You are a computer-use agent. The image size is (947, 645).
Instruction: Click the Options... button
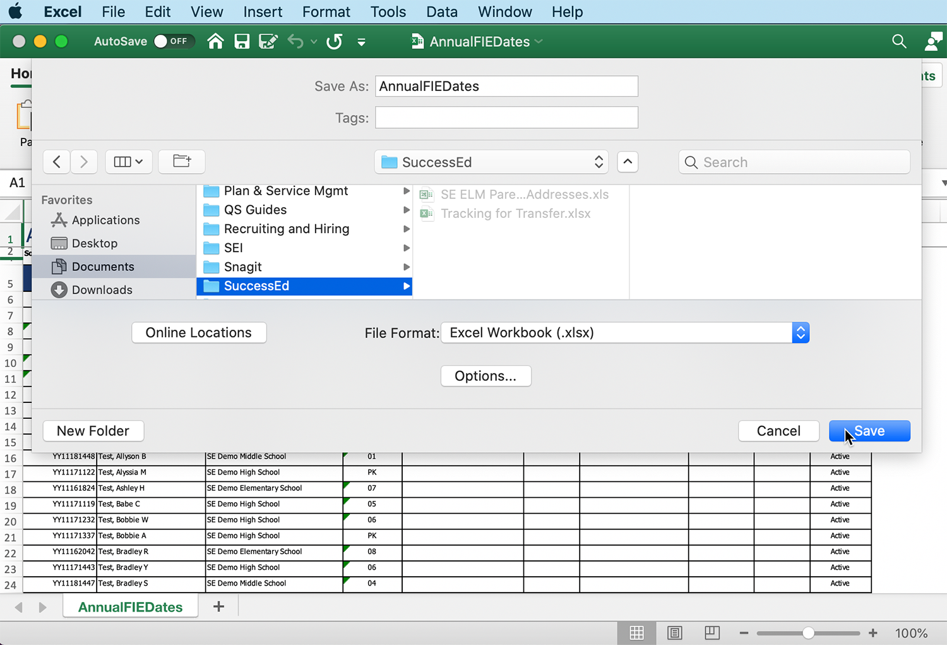485,376
